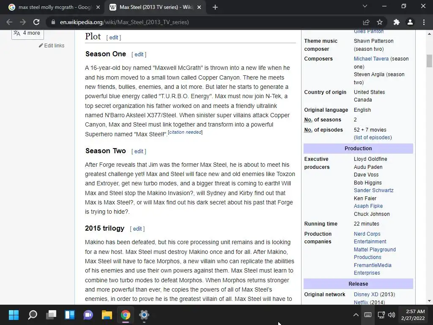Click the padlock site info icon
This screenshot has height=325, width=433.
click(53, 22)
